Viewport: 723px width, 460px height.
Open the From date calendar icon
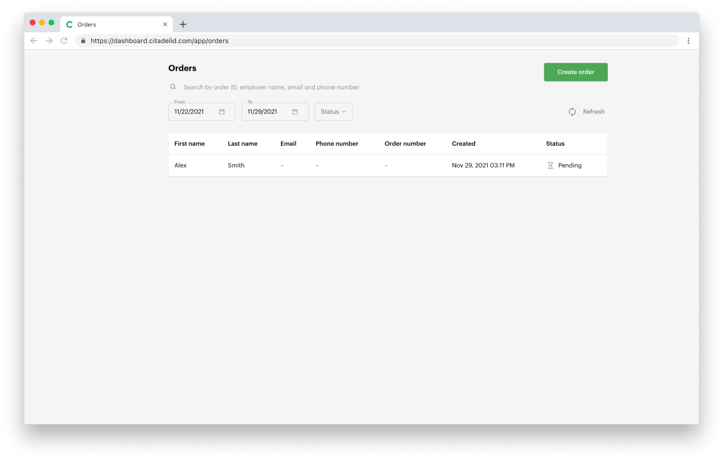(x=222, y=112)
